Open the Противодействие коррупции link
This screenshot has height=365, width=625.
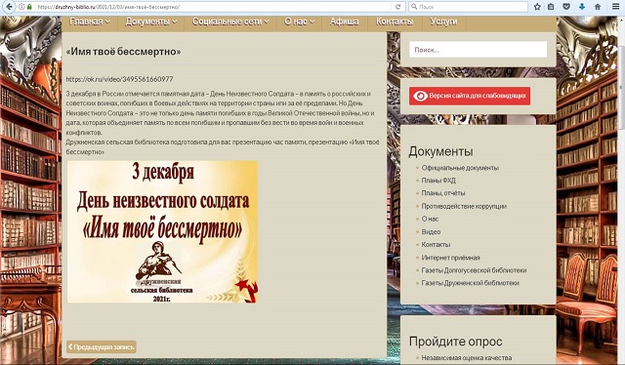tap(464, 206)
